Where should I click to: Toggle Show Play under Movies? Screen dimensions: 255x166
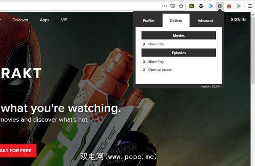tap(154, 44)
